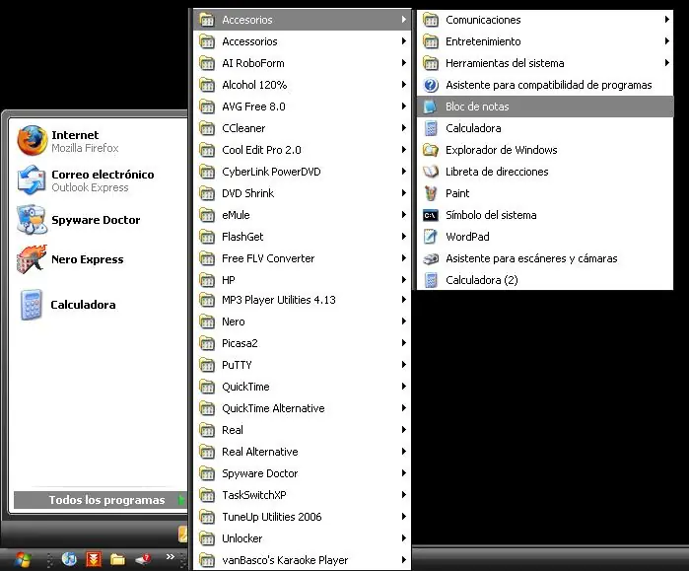Open scanner and camera wizard icon
This screenshot has width=689, height=571.
[431, 258]
